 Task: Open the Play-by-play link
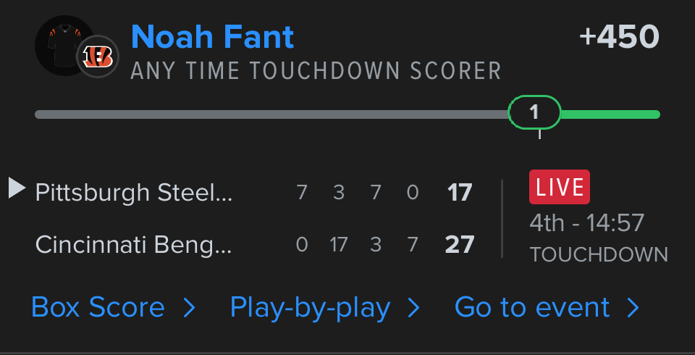[x=310, y=308]
